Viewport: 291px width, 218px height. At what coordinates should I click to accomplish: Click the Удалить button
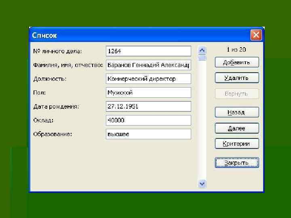(x=237, y=78)
